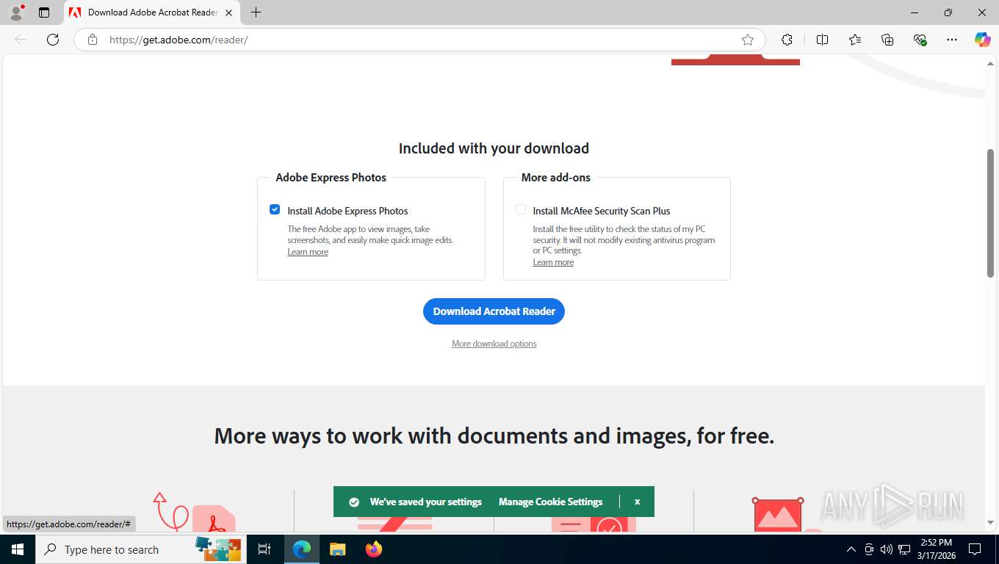Image resolution: width=999 pixels, height=564 pixels.
Task: Click the green checkmark in cookie banner
Action: click(354, 502)
